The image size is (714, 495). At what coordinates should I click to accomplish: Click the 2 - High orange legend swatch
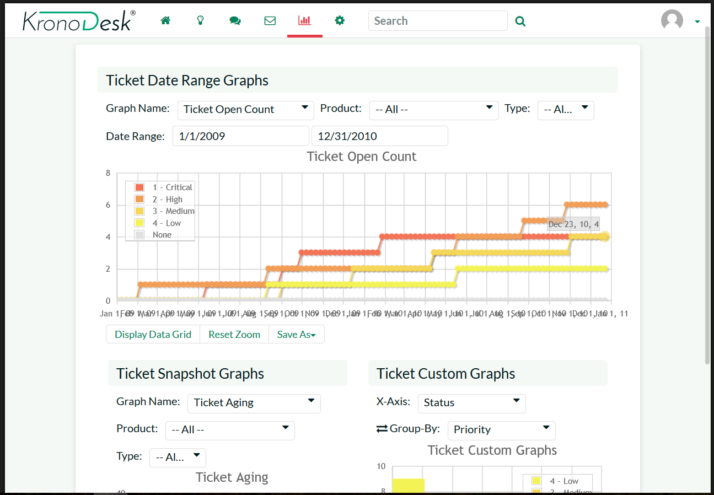(x=139, y=200)
